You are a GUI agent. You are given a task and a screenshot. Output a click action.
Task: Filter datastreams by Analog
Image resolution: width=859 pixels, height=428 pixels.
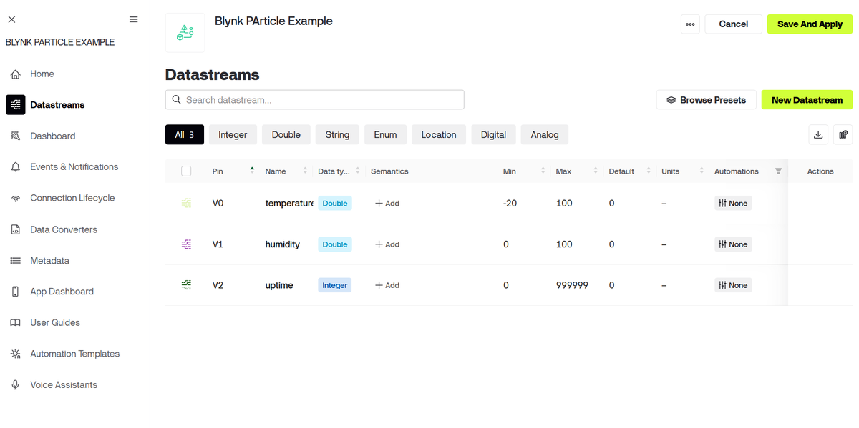pyautogui.click(x=545, y=135)
